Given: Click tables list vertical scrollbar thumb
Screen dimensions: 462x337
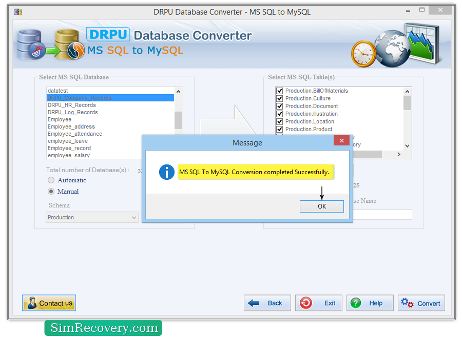Looking at the screenshot, I should [x=407, y=103].
